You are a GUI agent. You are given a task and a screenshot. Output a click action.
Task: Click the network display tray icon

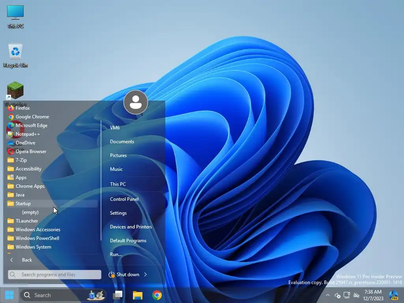(347, 295)
